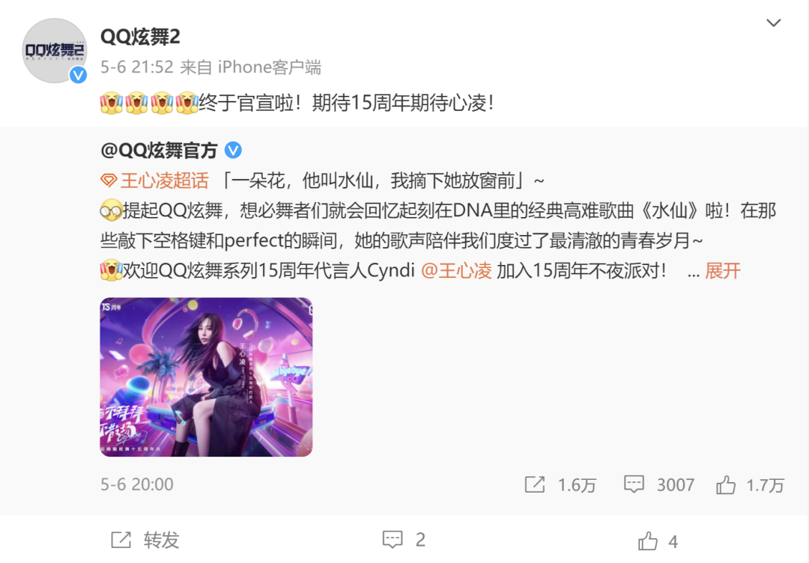Click verified badge beside QQ炫舞官方
The image size is (809, 563).
(x=233, y=150)
